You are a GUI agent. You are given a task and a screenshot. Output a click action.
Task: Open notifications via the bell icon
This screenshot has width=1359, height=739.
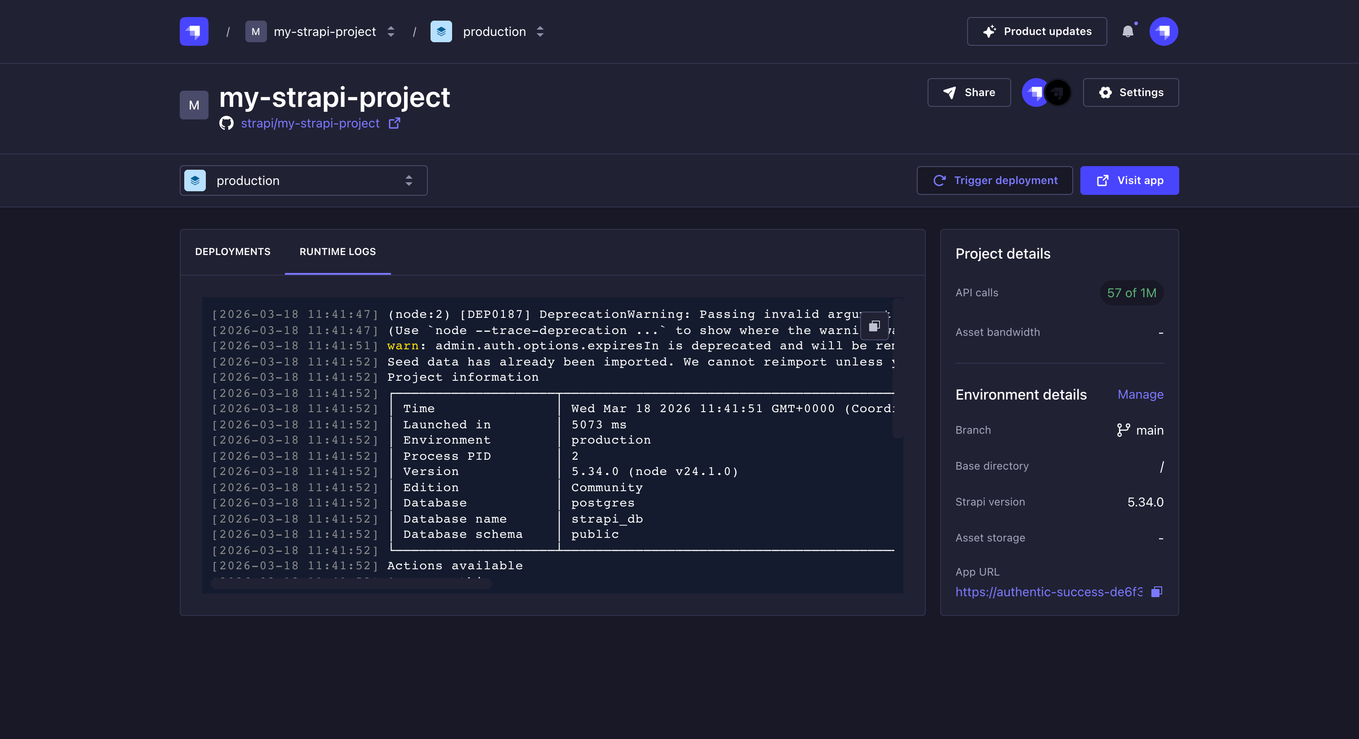tap(1128, 31)
